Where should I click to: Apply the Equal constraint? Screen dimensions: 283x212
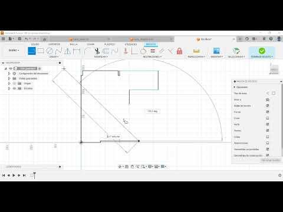tap(153, 51)
